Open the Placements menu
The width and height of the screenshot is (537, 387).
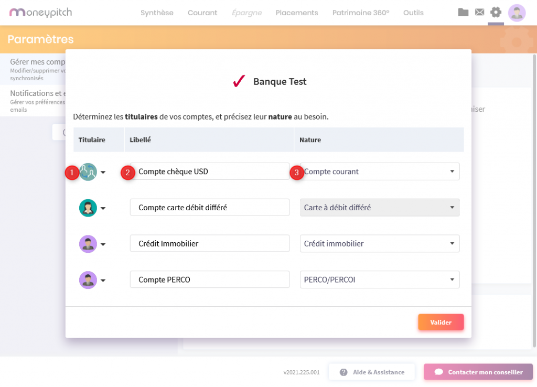click(x=297, y=13)
